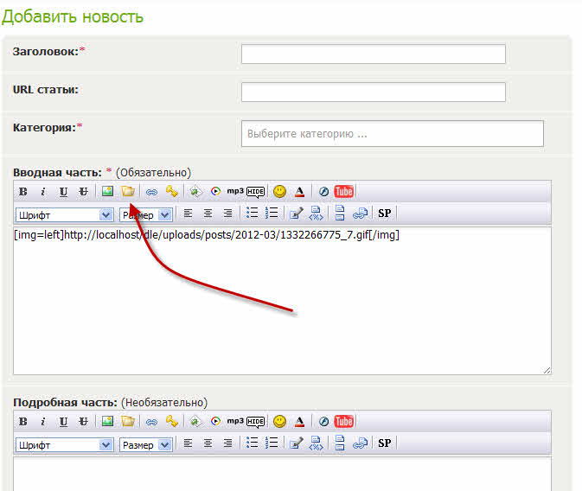Click pencil-over-page icon in Вводная часть toolbar
Screen dimensions: 582x491
297,214
